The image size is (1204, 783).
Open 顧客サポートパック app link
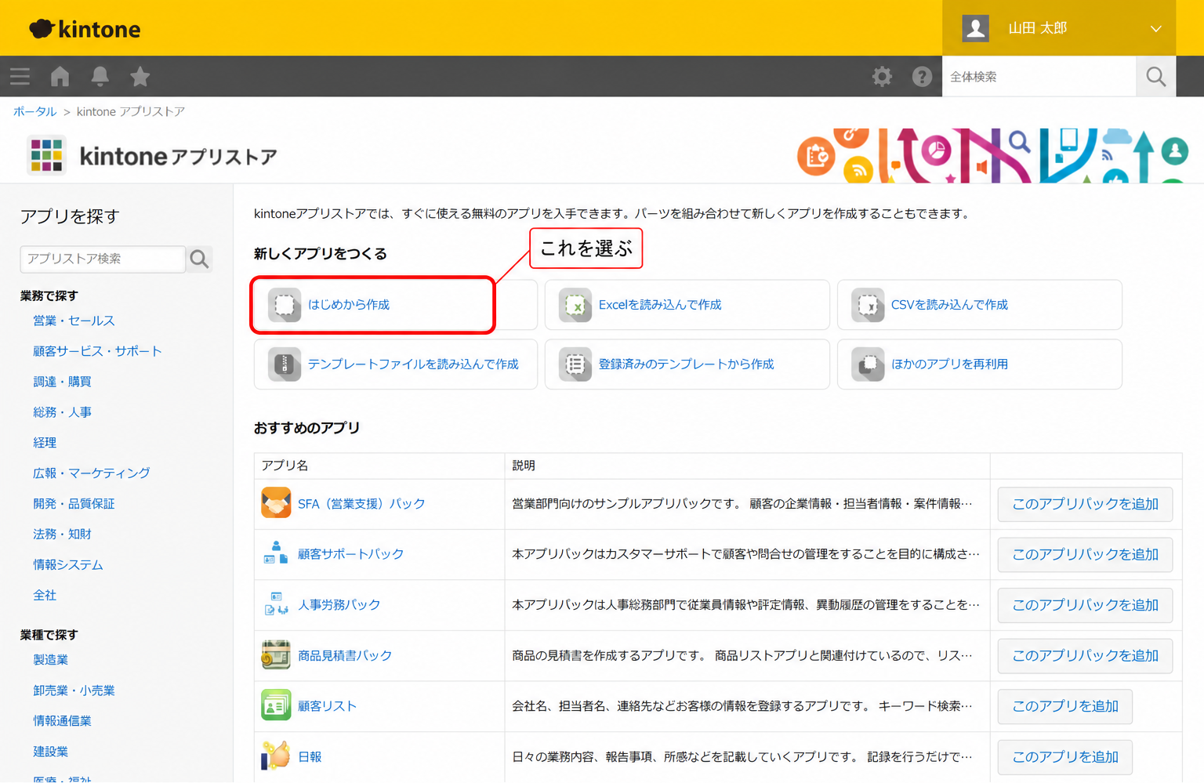pyautogui.click(x=350, y=554)
